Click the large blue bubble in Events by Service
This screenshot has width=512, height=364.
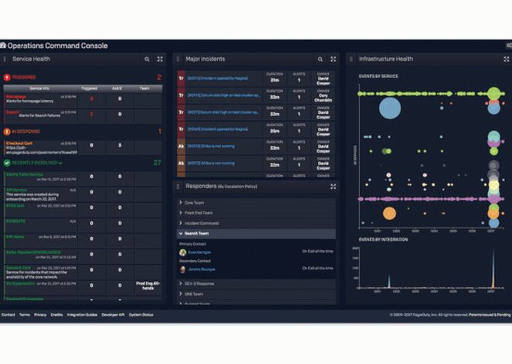tap(390, 108)
